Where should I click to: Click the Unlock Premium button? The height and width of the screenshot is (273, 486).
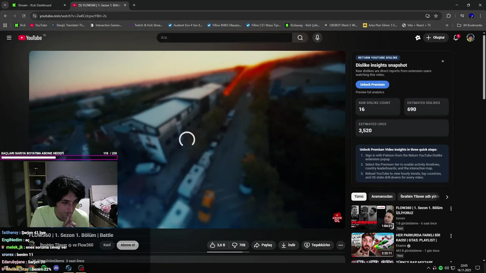pyautogui.click(x=372, y=85)
